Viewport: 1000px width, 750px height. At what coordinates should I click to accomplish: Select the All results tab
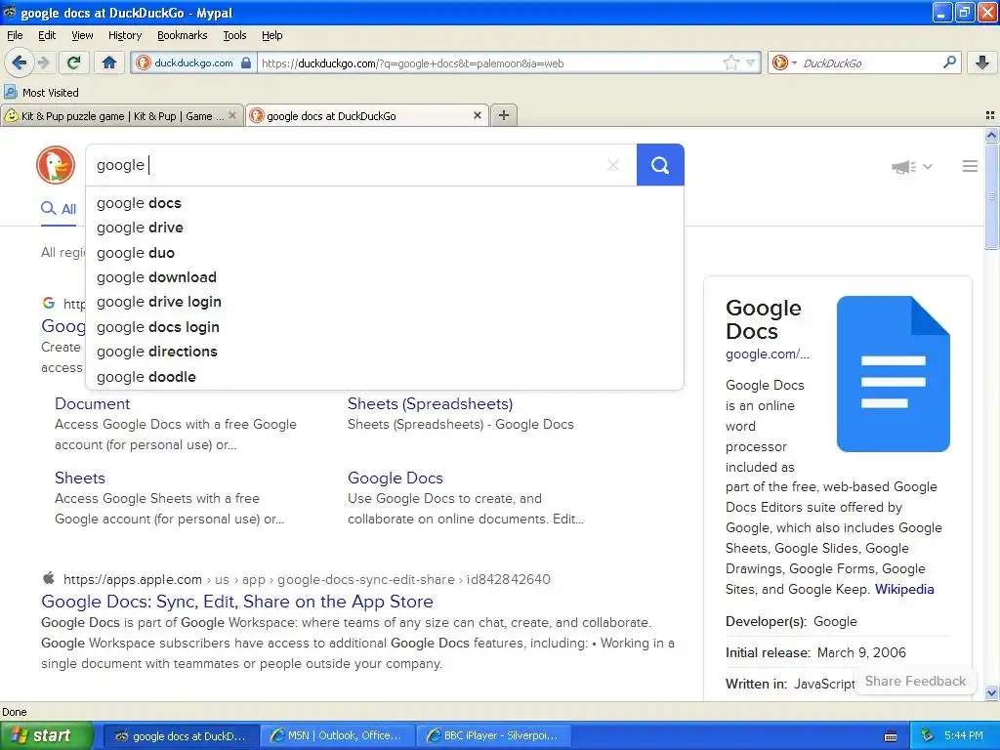59,209
